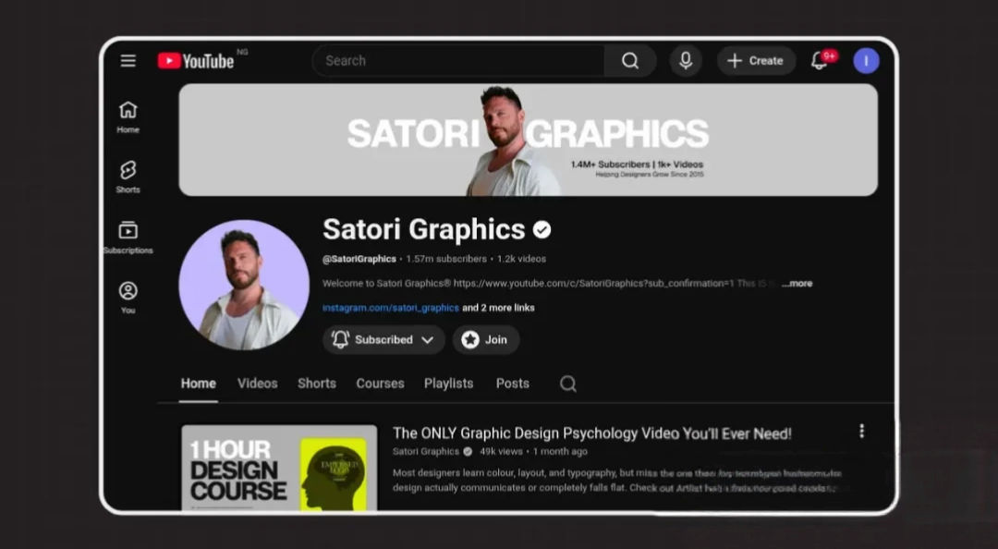
Task: Open instagram.com/satori_graphics link
Action: (x=390, y=308)
